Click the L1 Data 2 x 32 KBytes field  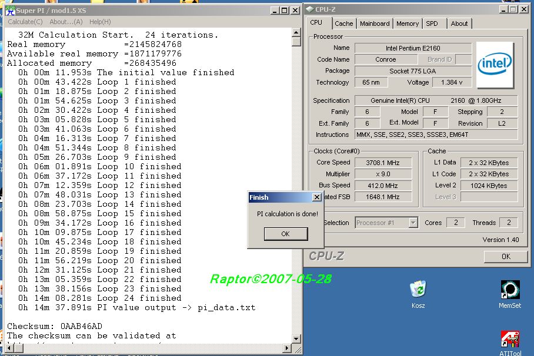(489, 163)
